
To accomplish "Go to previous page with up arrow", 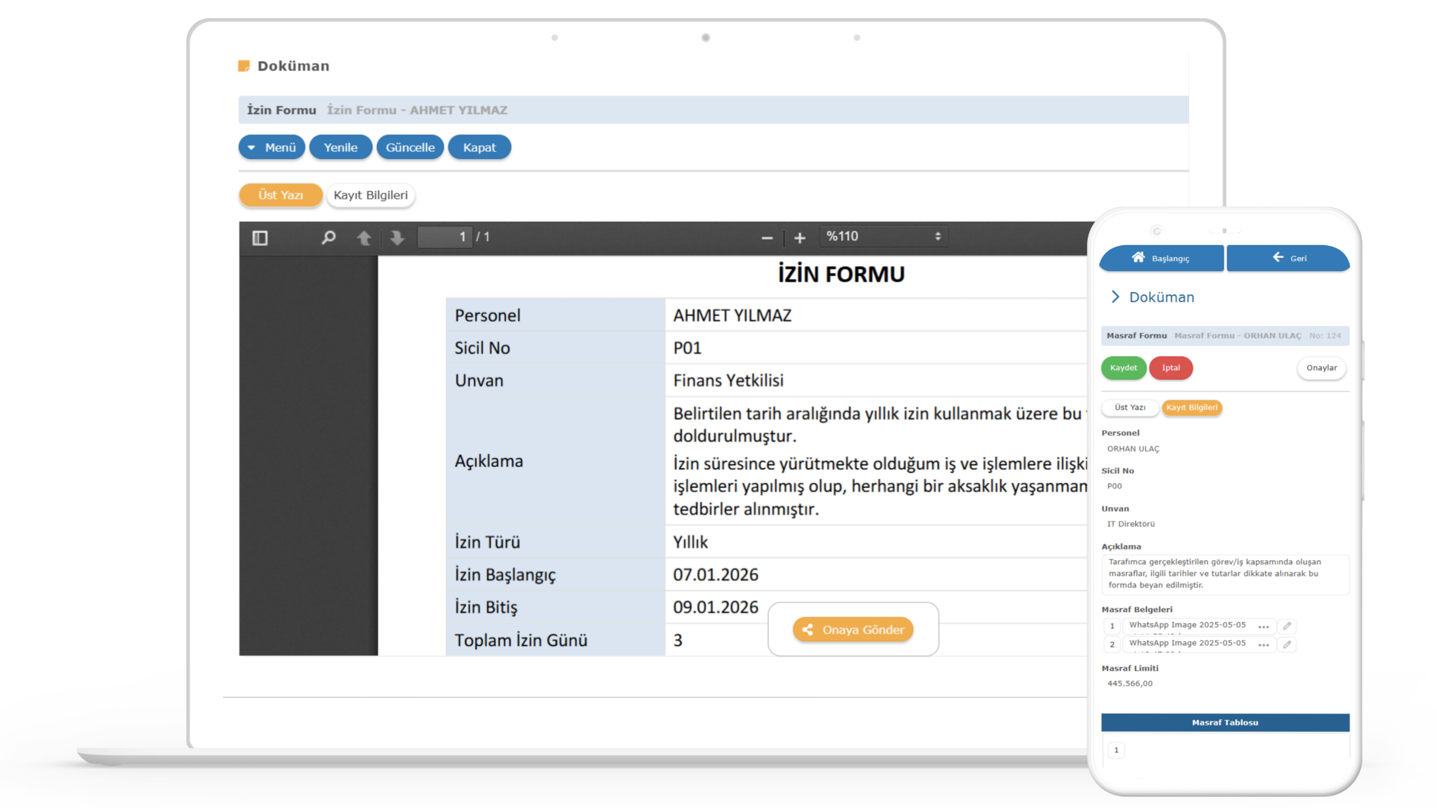I will [364, 238].
